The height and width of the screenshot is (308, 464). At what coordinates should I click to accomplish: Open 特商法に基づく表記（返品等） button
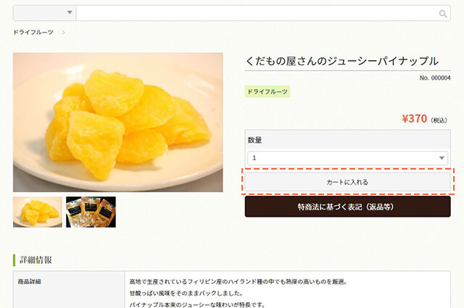pos(347,207)
